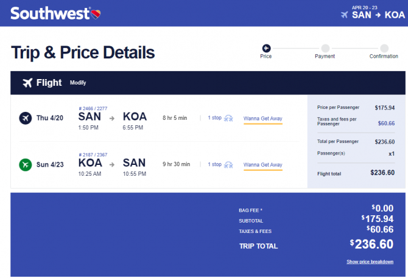Expand Show price breakdown
Screen dimensions: 408x278
[x=370, y=262]
